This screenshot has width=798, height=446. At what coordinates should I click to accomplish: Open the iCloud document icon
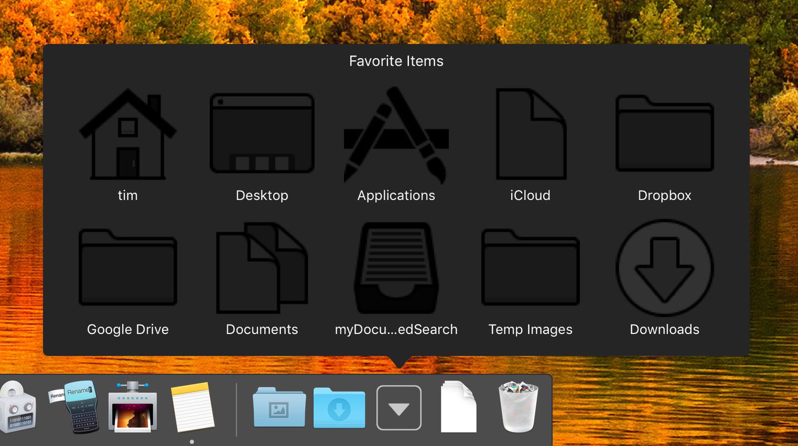click(530, 134)
